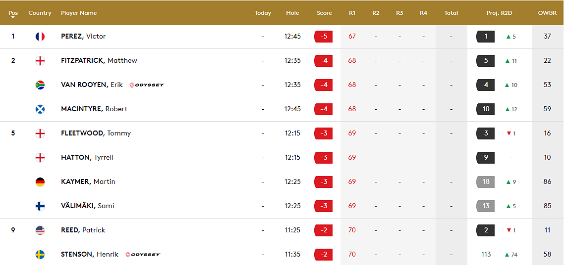
Task: Click Tommy Fleetwood's name
Action: 96,133
